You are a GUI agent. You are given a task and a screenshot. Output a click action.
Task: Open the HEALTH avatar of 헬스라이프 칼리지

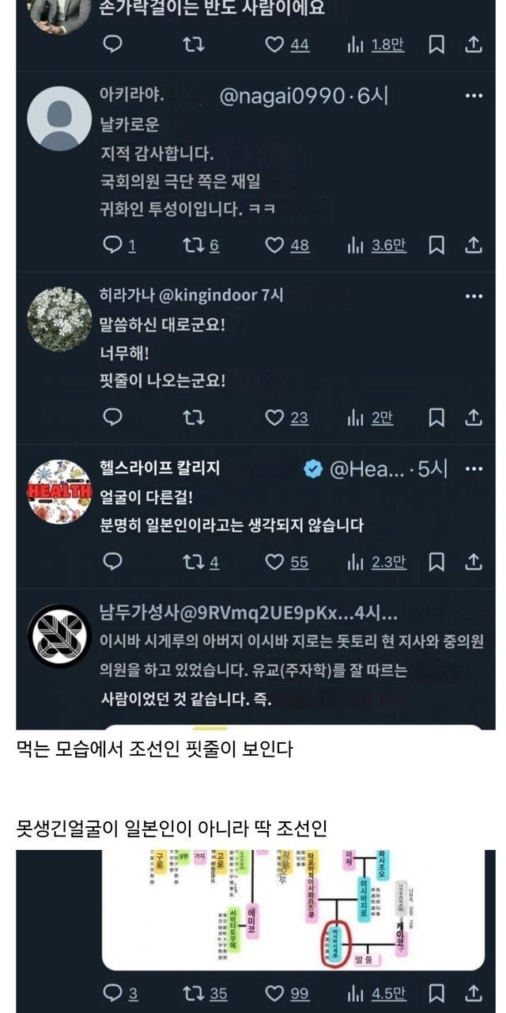pyautogui.click(x=59, y=491)
